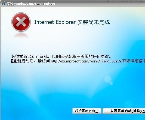
Task: Open the go.microsoft.com fwlink URL
Action: (x=86, y=61)
